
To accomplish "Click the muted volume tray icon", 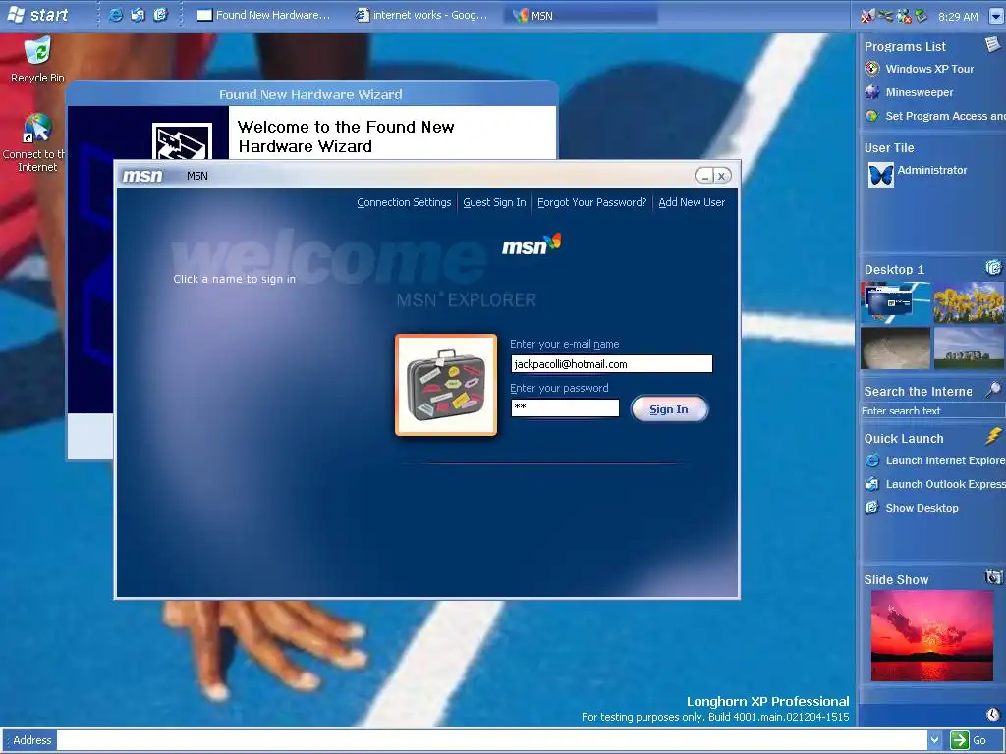I will tap(867, 16).
